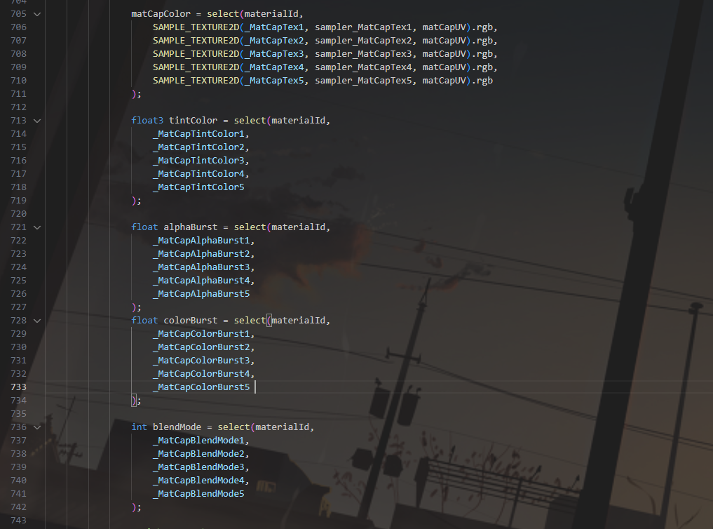Click line number 712 in the gutter
This screenshot has height=529, width=713.
point(19,107)
